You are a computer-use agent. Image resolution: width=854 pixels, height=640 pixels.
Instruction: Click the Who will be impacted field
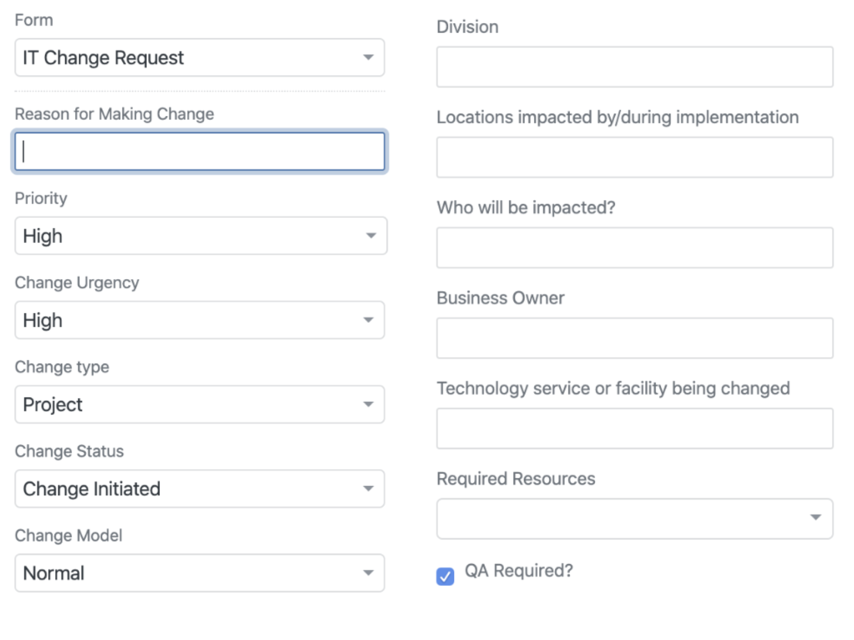tap(634, 248)
